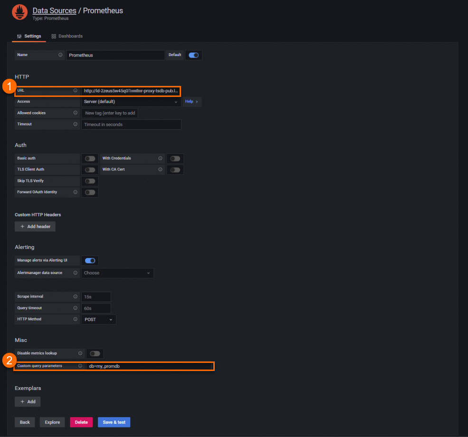Click info icon next to Disable metrics lookup
This screenshot has height=437, width=468.
(x=80, y=353)
